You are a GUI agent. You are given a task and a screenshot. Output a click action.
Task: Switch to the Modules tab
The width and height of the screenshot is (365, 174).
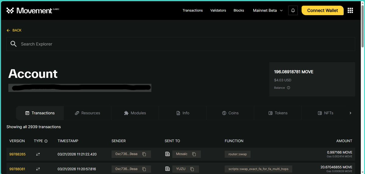pyautogui.click(x=135, y=113)
